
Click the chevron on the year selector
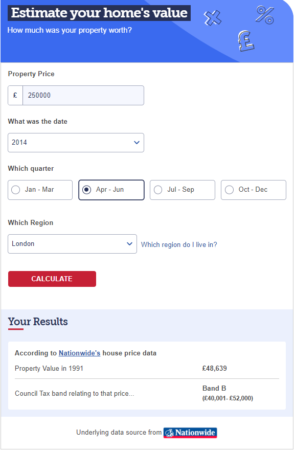point(137,143)
